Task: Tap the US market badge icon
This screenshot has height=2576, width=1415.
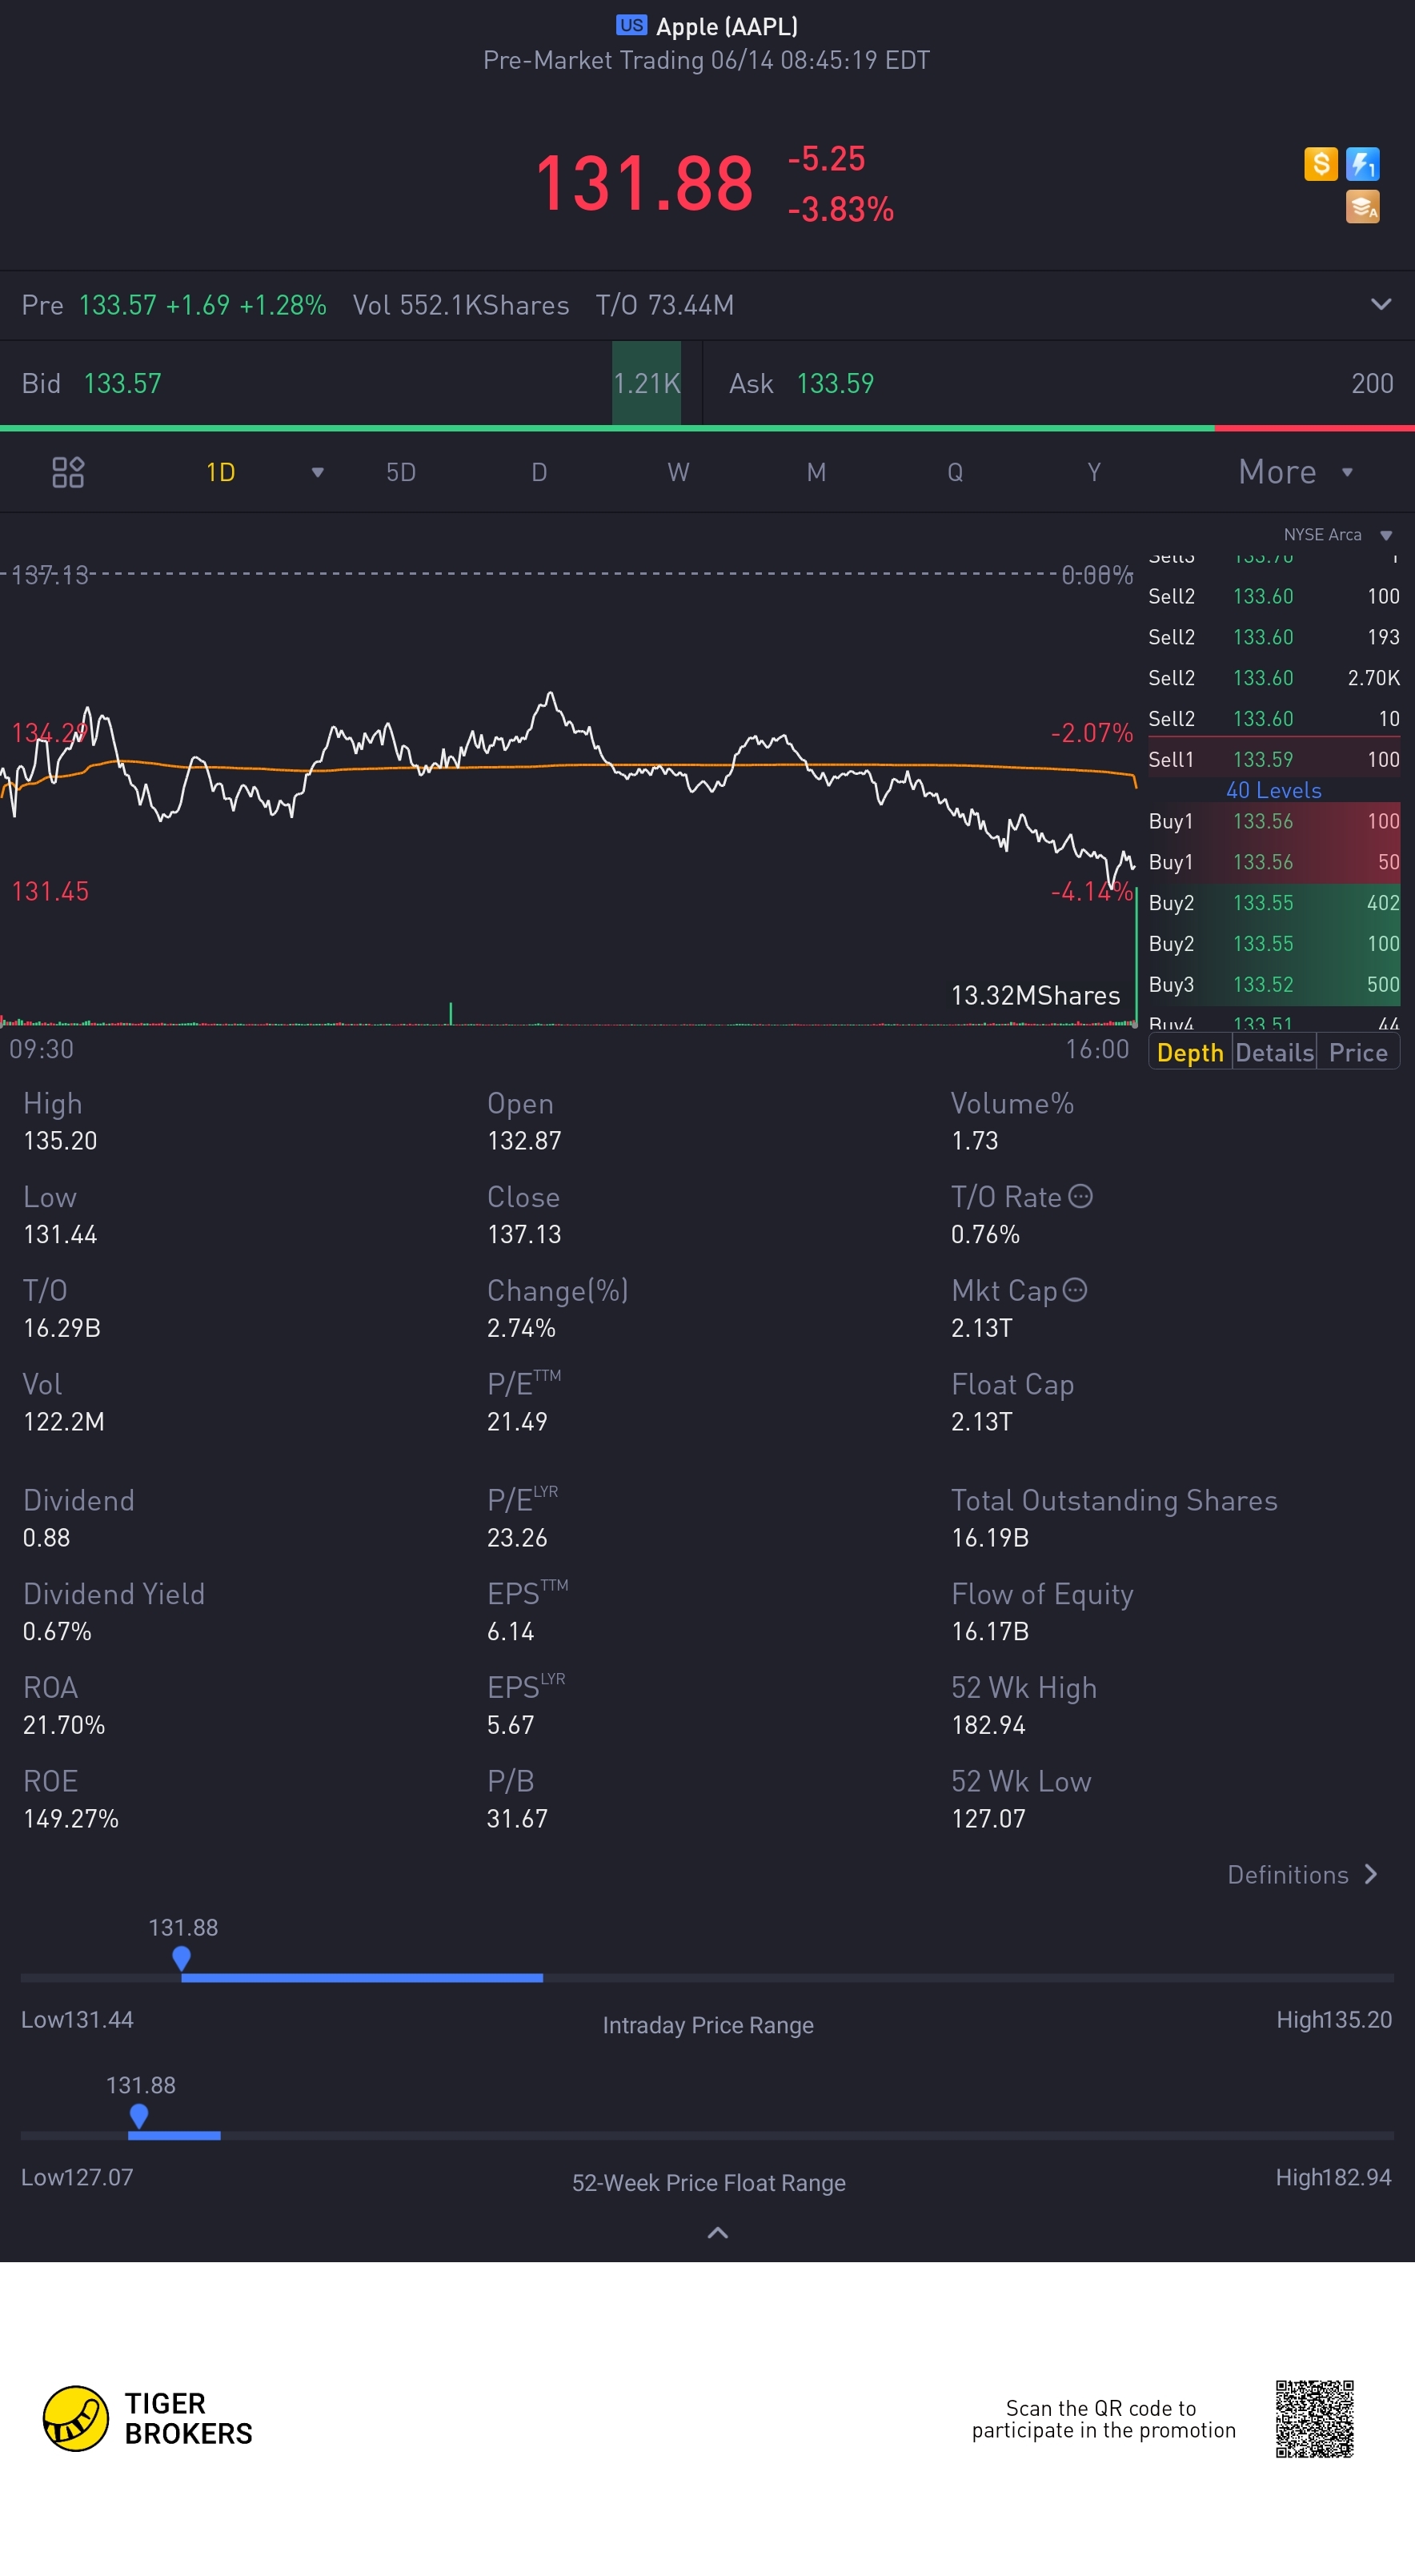Action: [x=631, y=25]
